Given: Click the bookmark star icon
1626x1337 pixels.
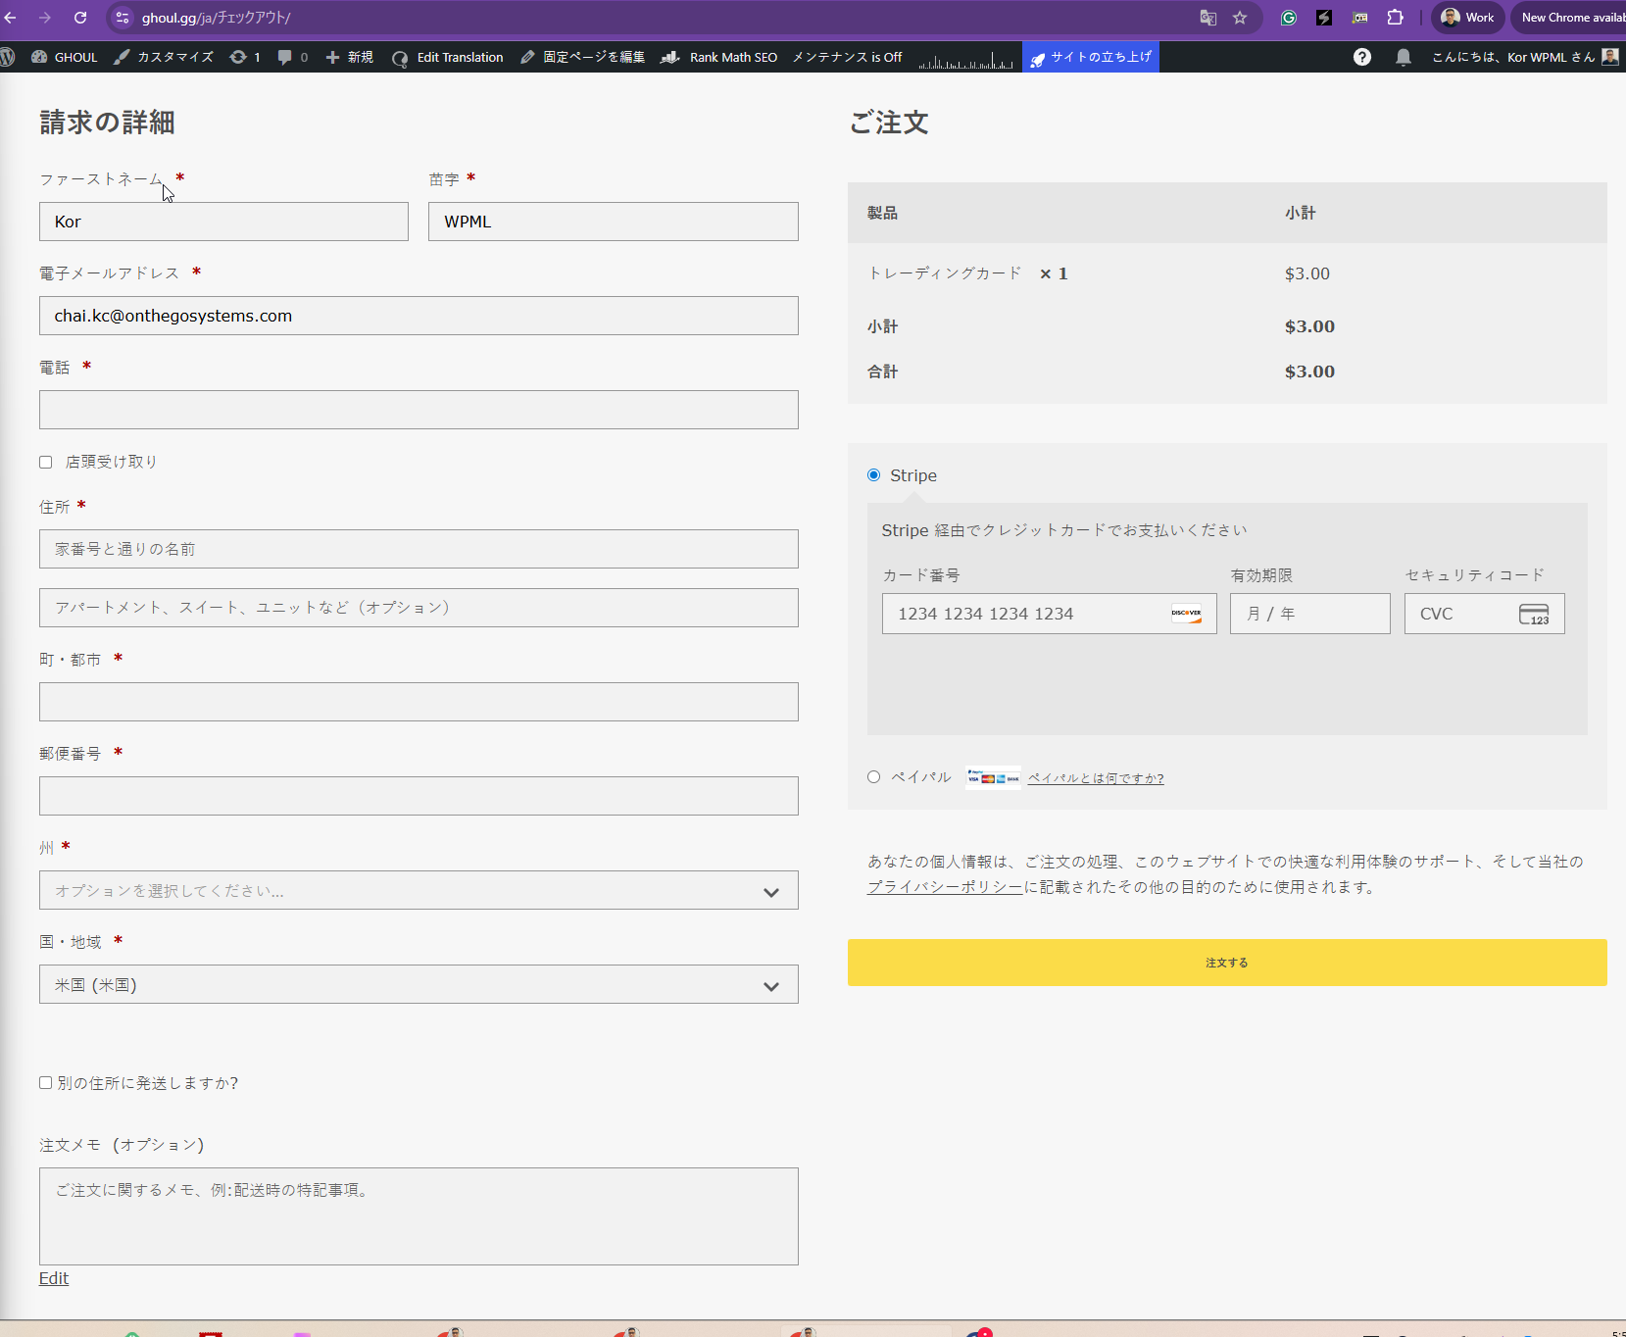Looking at the screenshot, I should click(x=1240, y=18).
